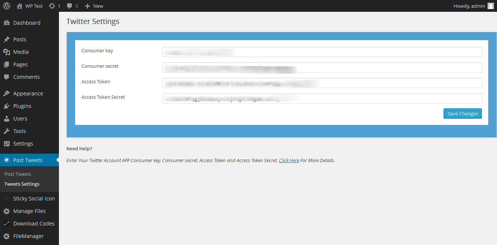Click the Pages icon in sidebar
Image resolution: width=497 pixels, height=245 pixels.
(7, 64)
